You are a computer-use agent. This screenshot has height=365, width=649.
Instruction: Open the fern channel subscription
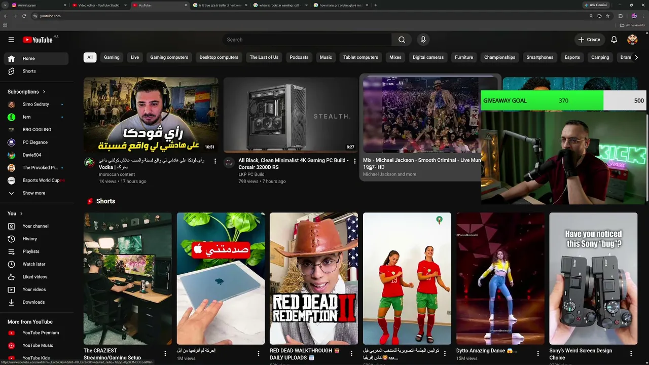coord(35,117)
